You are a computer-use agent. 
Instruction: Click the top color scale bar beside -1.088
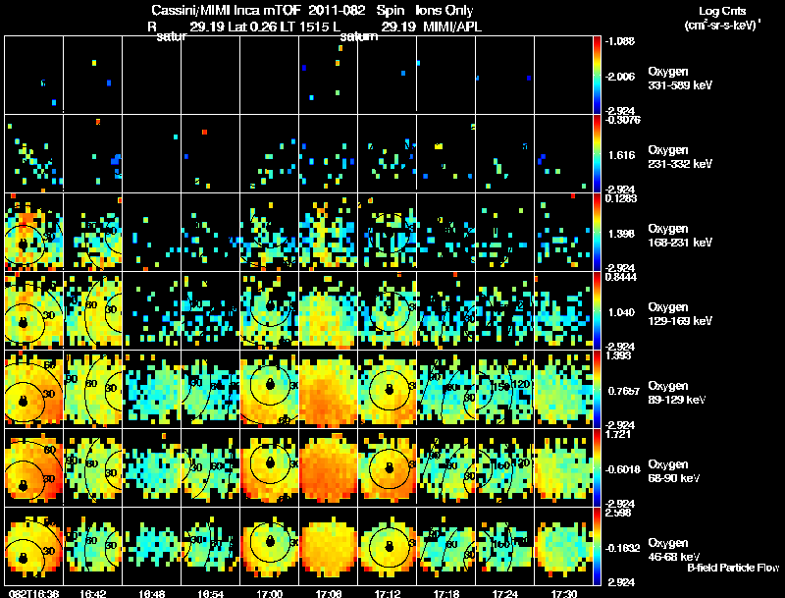pos(597,75)
